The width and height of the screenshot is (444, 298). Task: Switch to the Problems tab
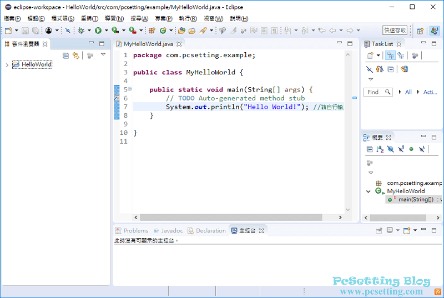132,231
